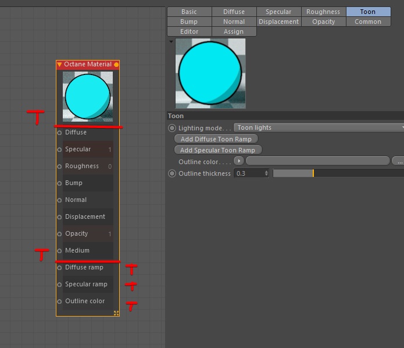Click the node resize icon at bottom corner

116,313
